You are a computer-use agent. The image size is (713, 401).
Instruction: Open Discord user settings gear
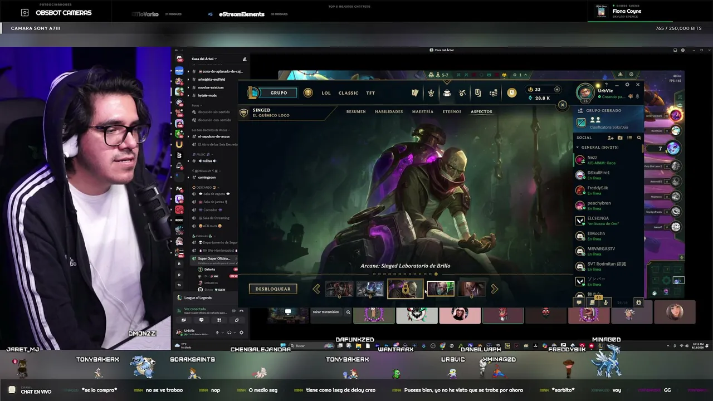[x=241, y=332]
